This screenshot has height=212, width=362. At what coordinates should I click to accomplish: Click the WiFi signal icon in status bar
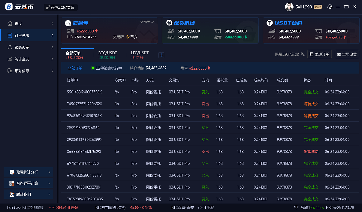(x=296, y=207)
